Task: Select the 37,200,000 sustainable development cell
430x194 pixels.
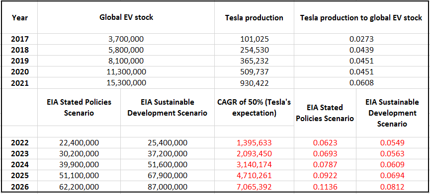Action: pos(168,153)
